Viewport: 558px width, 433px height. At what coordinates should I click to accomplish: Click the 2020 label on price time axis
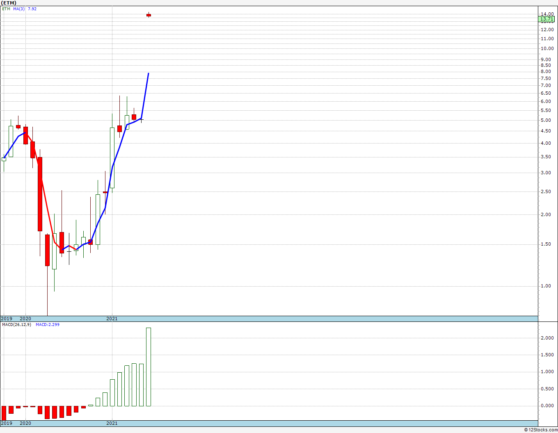[x=25, y=319]
